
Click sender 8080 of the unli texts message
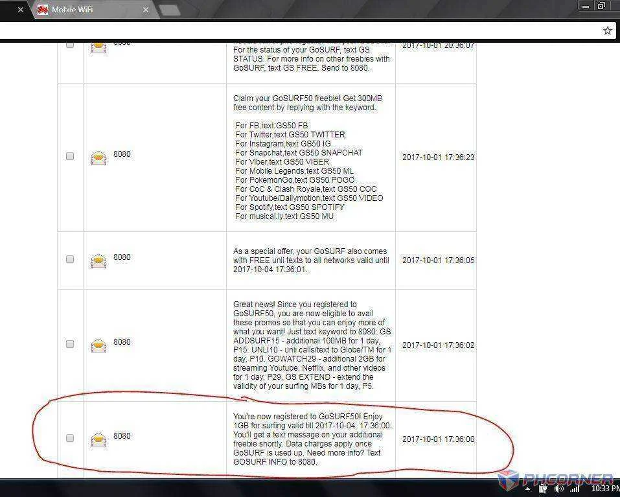[122, 257]
